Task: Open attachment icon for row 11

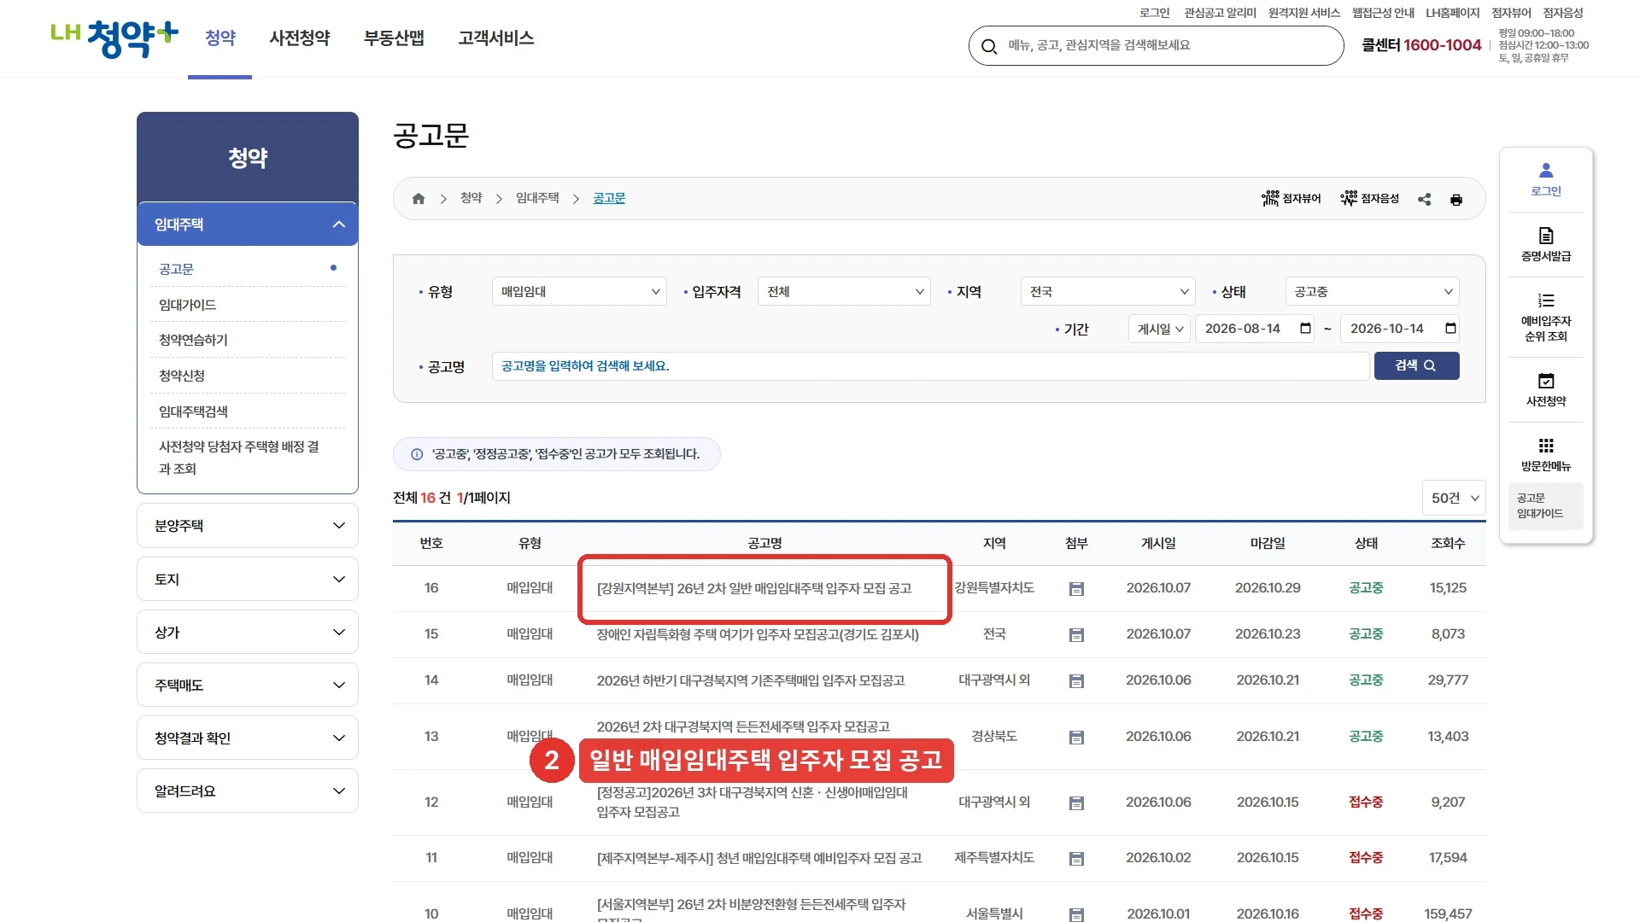Action: pyautogui.click(x=1076, y=859)
